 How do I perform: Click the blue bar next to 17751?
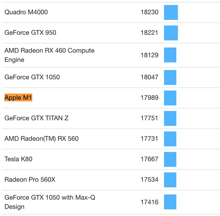click(x=170, y=118)
